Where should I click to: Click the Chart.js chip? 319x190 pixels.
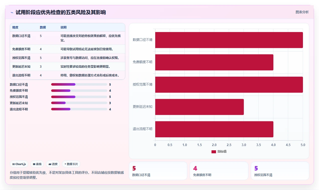point(19,164)
